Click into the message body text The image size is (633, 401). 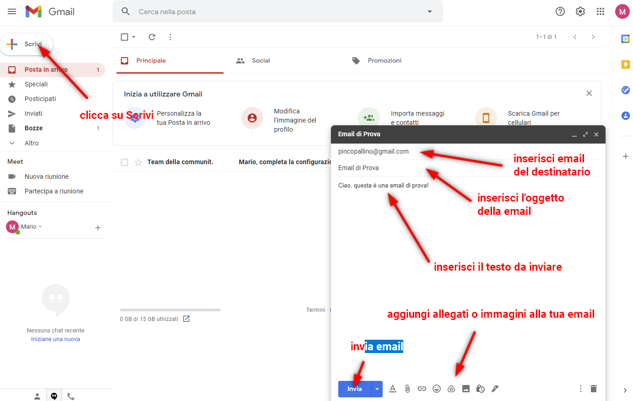coord(384,186)
